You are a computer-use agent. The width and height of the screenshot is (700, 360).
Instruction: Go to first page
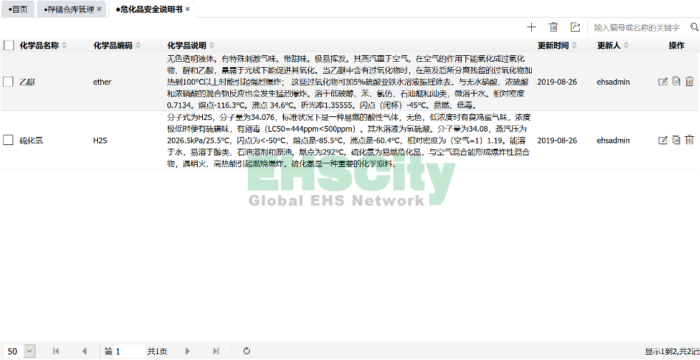point(56,351)
